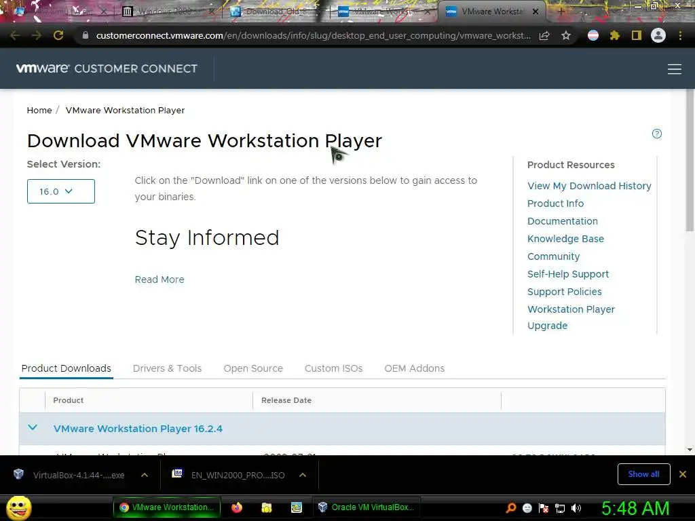The height and width of the screenshot is (521, 695).
Task: Click the address bar URL field
Action: tap(313, 35)
